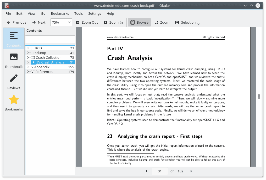Activate the Browse mouse mode
The width and height of the screenshot is (266, 180).
point(139,23)
